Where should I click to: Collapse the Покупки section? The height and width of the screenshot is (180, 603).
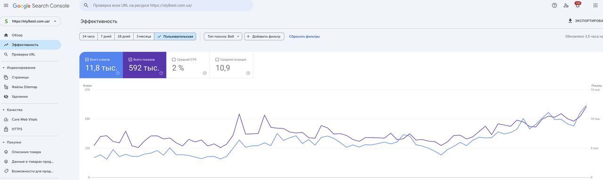pyautogui.click(x=4, y=142)
